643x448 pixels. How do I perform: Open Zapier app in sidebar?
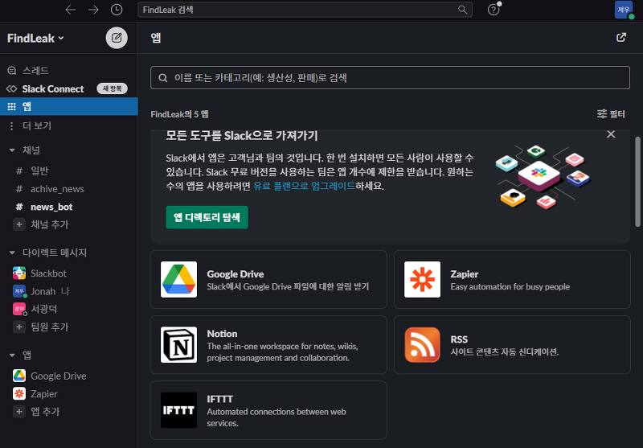(x=69, y=394)
